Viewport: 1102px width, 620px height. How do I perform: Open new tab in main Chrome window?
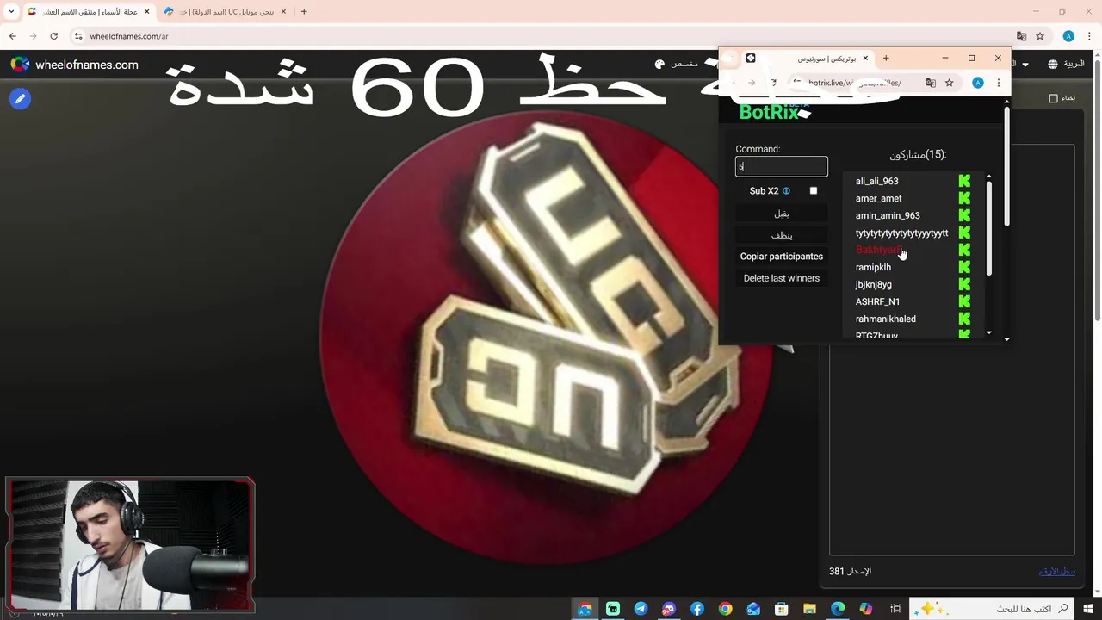pos(304,12)
